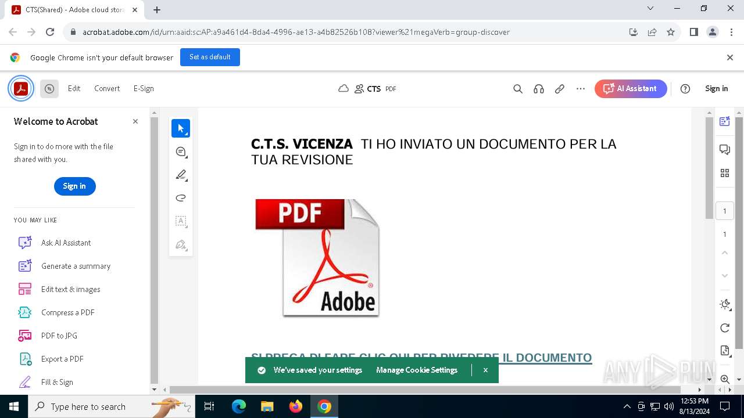The image size is (744, 418).
Task: Search the document with magnifier icon
Action: (x=518, y=89)
